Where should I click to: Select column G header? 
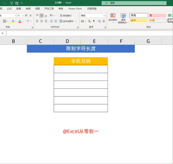(148, 41)
